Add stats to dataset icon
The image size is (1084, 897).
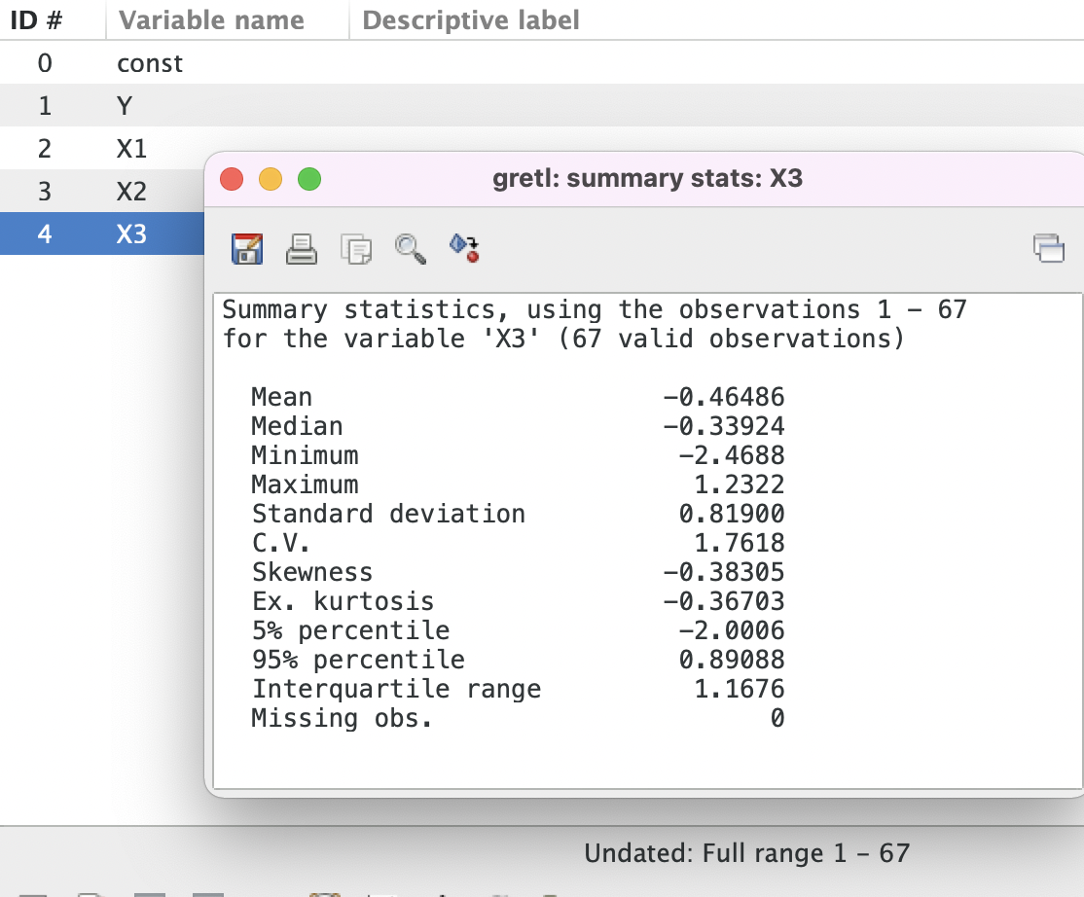(464, 248)
